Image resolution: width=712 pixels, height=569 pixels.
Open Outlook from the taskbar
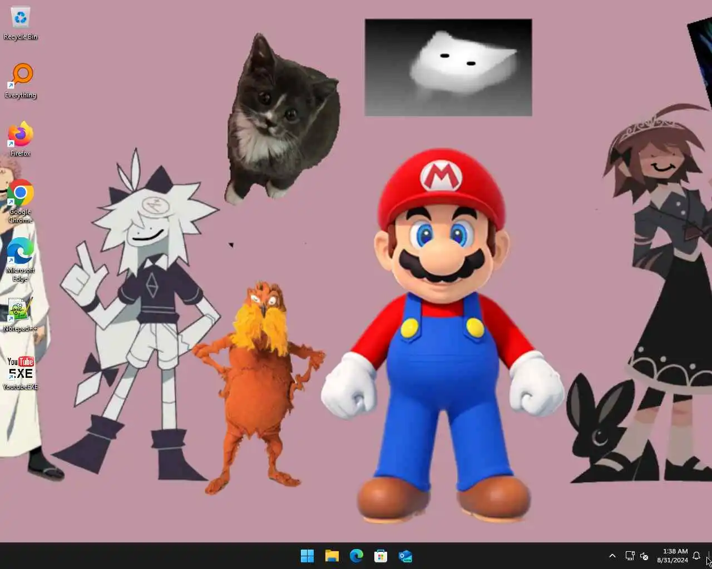click(x=406, y=556)
